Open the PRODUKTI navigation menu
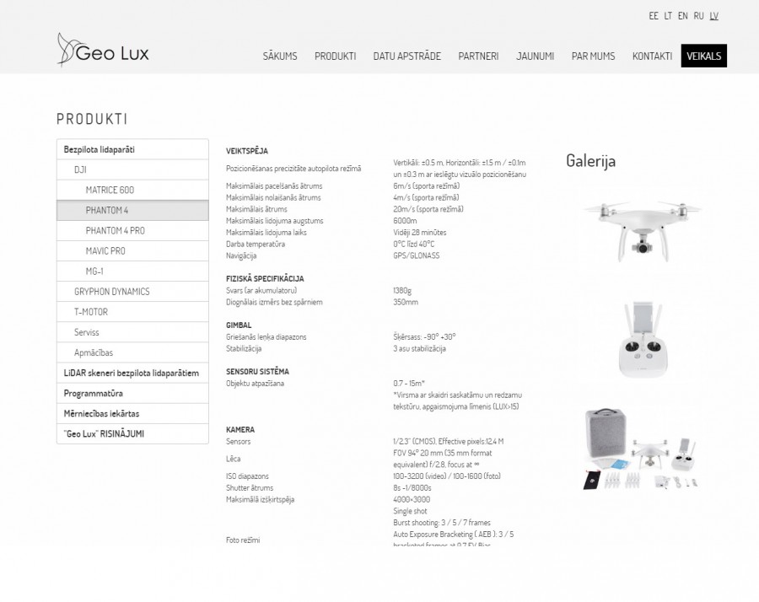The width and height of the screenshot is (759, 602). [x=335, y=56]
